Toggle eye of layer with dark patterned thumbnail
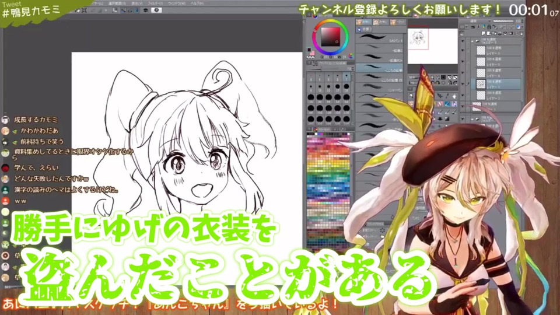The width and height of the screenshot is (560, 315). [463, 106]
